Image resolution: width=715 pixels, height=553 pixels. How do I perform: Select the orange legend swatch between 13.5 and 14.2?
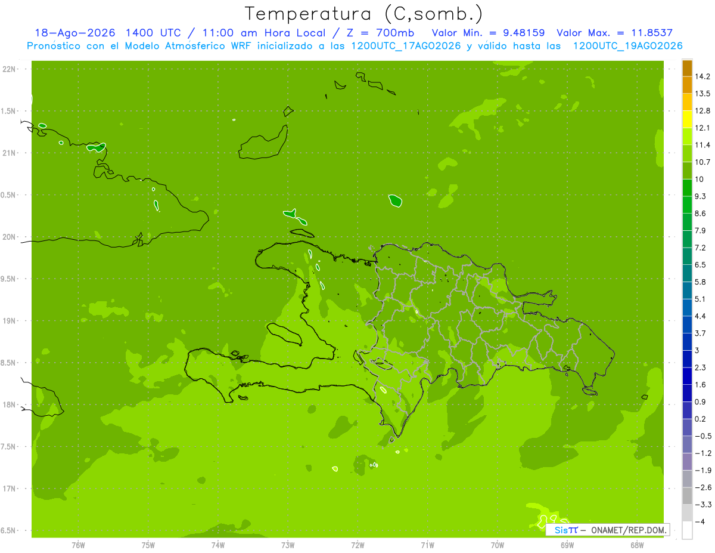[687, 85]
